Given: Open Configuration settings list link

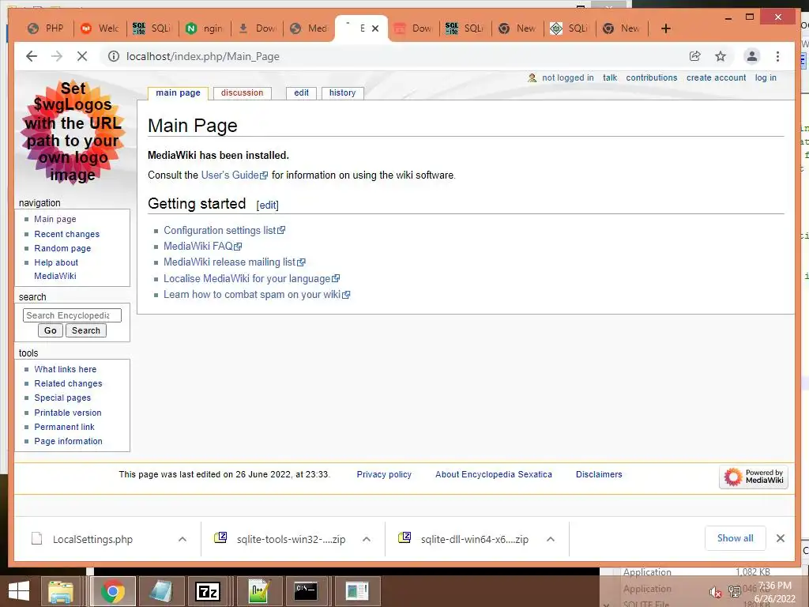Looking at the screenshot, I should click(224, 230).
